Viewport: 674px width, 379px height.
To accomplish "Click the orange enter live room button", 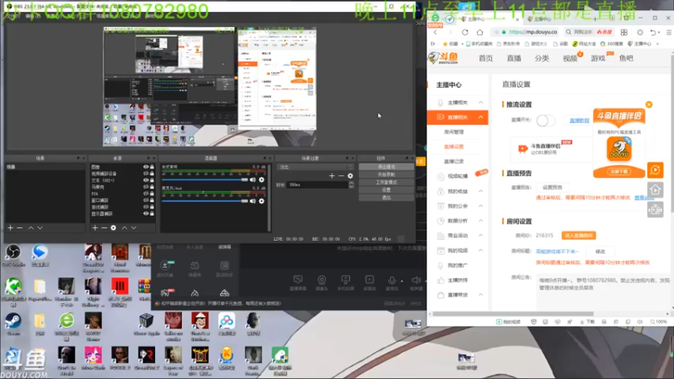I will [x=579, y=236].
